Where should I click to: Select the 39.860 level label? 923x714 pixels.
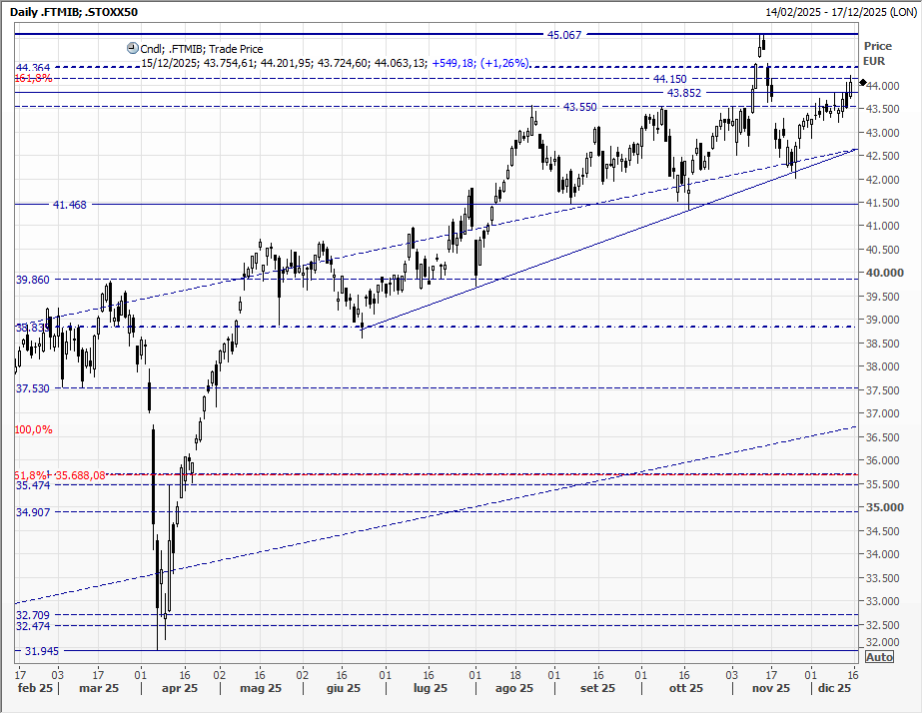point(33,281)
